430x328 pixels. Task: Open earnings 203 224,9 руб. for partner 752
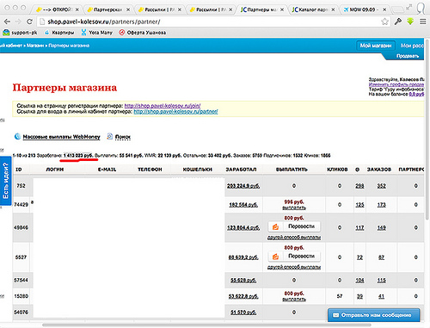243,186
